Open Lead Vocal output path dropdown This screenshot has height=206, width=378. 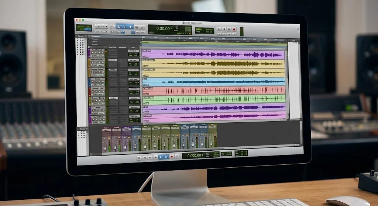coord(133,51)
